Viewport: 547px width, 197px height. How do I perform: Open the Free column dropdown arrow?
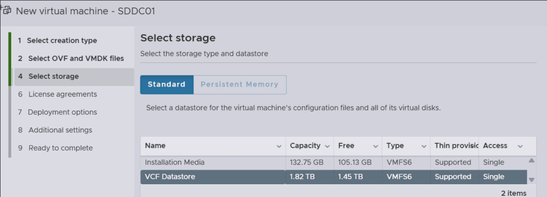(376, 146)
